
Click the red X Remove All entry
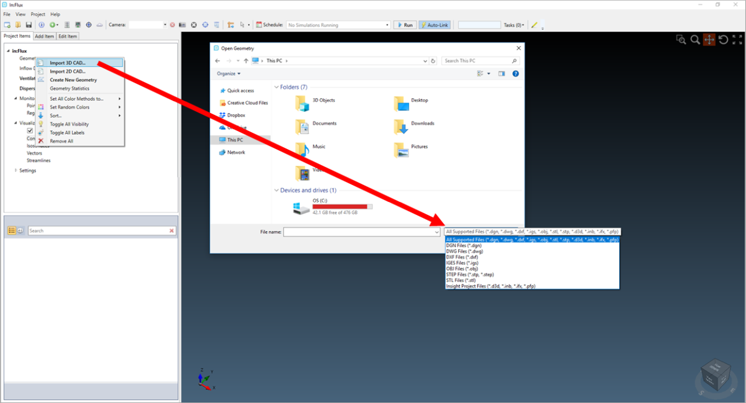(x=62, y=141)
